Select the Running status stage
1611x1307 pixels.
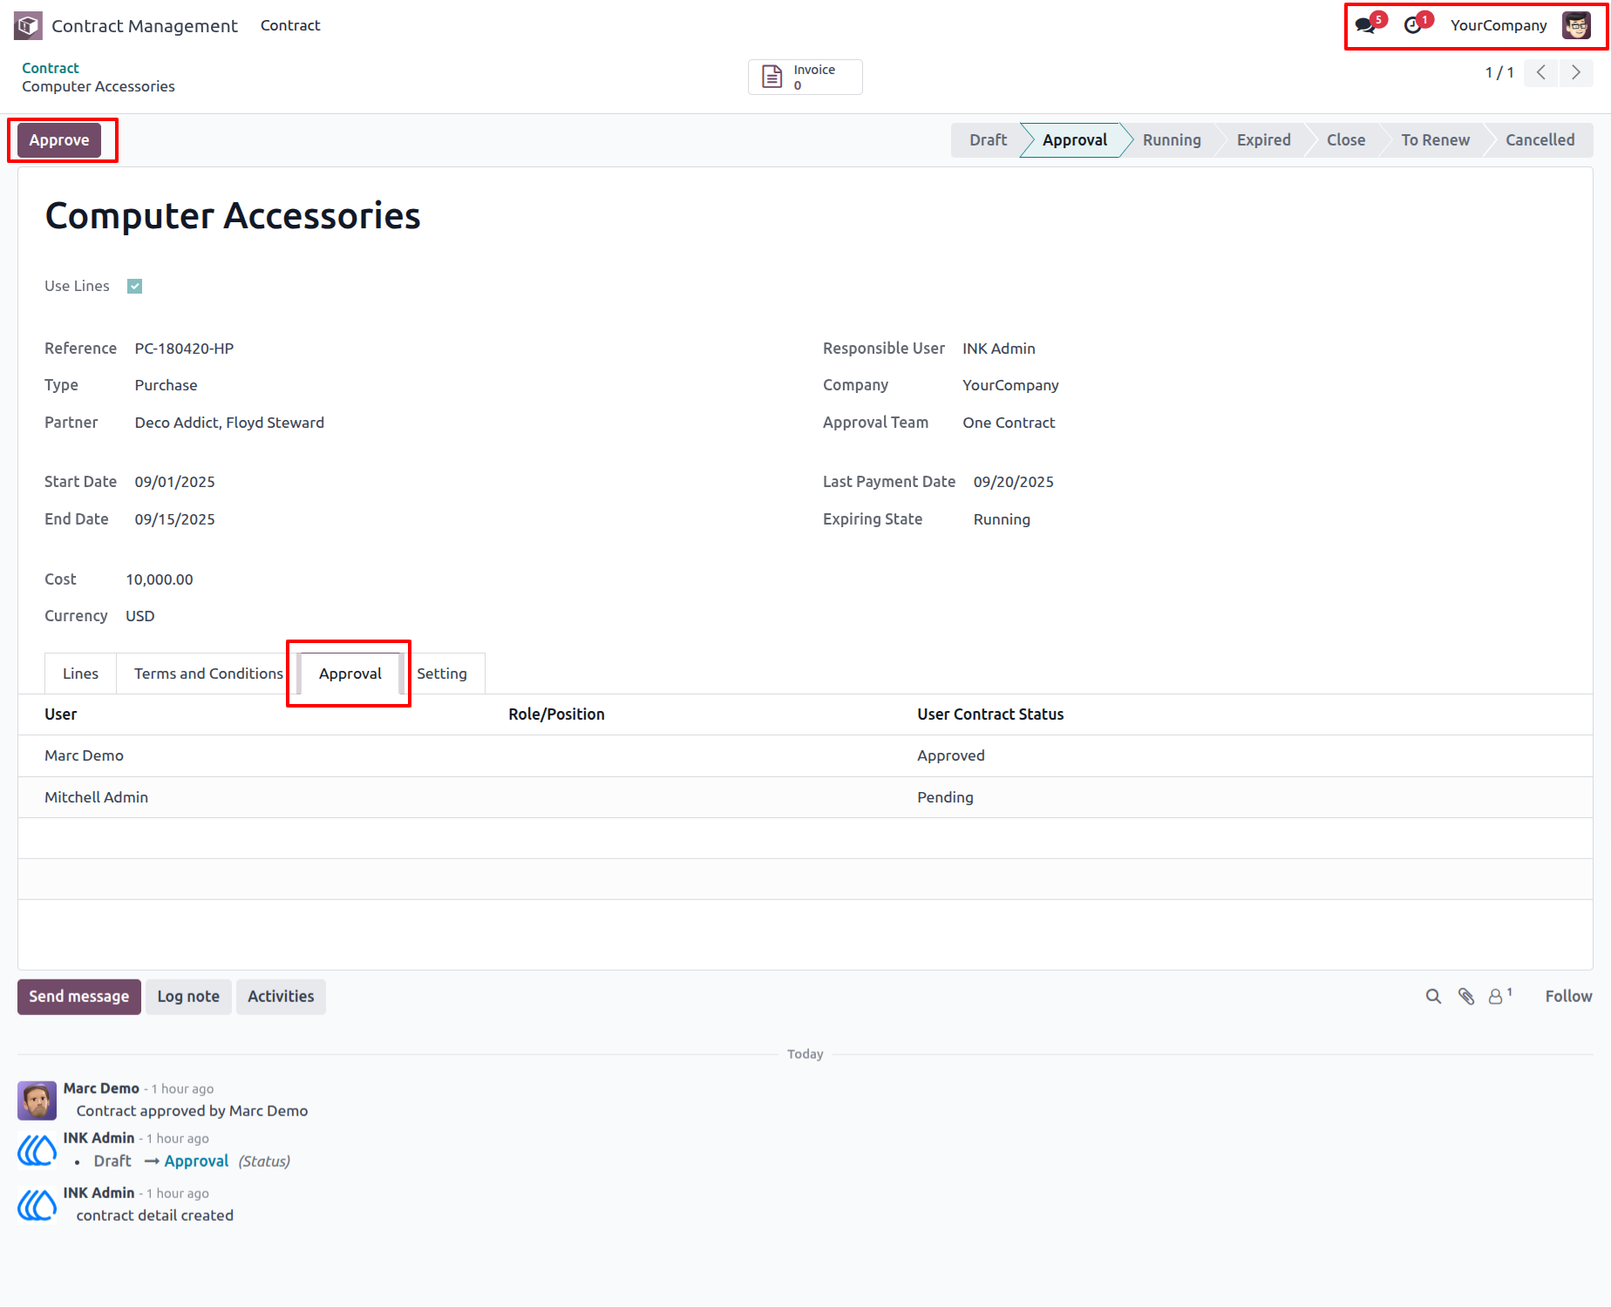click(x=1172, y=140)
